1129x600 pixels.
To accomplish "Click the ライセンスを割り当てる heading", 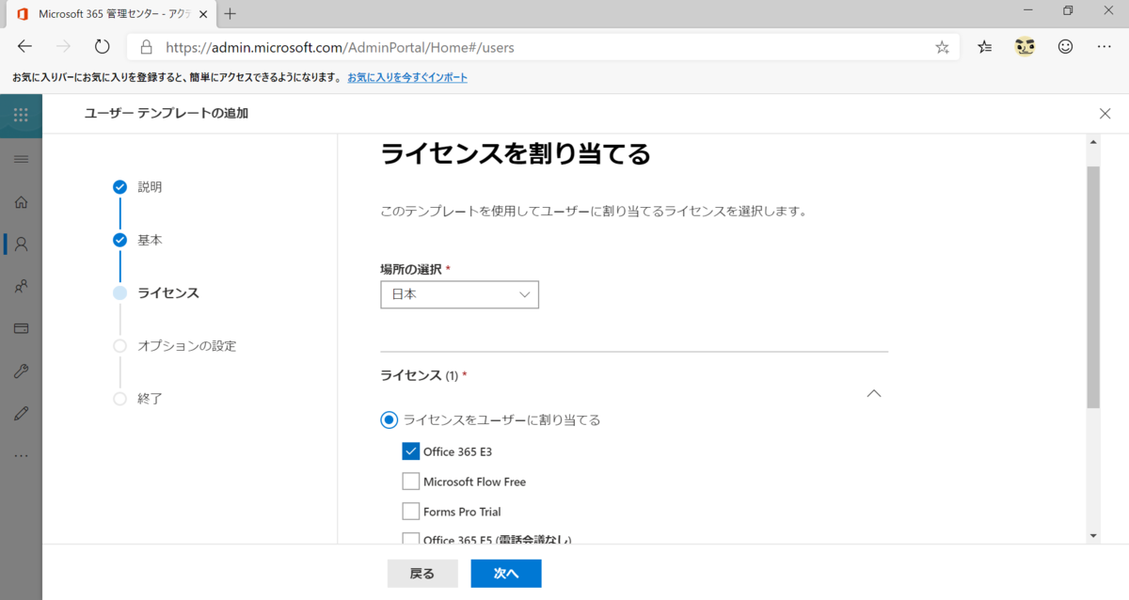I will (x=516, y=154).
